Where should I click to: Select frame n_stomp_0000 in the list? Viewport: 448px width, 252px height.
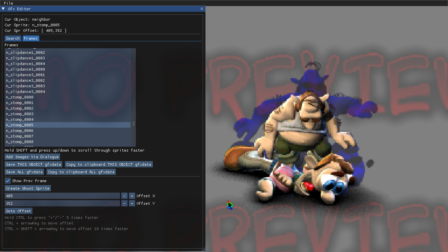click(x=19, y=97)
